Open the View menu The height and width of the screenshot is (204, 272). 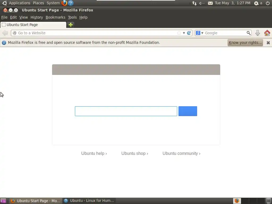pos(23,17)
